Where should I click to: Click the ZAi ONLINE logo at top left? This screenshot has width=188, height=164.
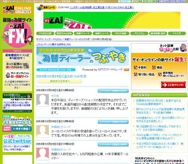point(17,10)
